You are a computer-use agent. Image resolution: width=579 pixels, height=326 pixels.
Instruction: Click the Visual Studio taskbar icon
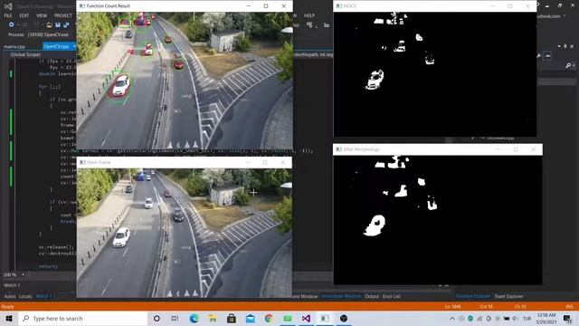[306, 318]
